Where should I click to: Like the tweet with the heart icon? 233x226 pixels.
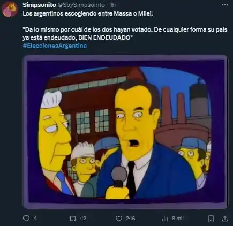pyautogui.click(x=119, y=219)
